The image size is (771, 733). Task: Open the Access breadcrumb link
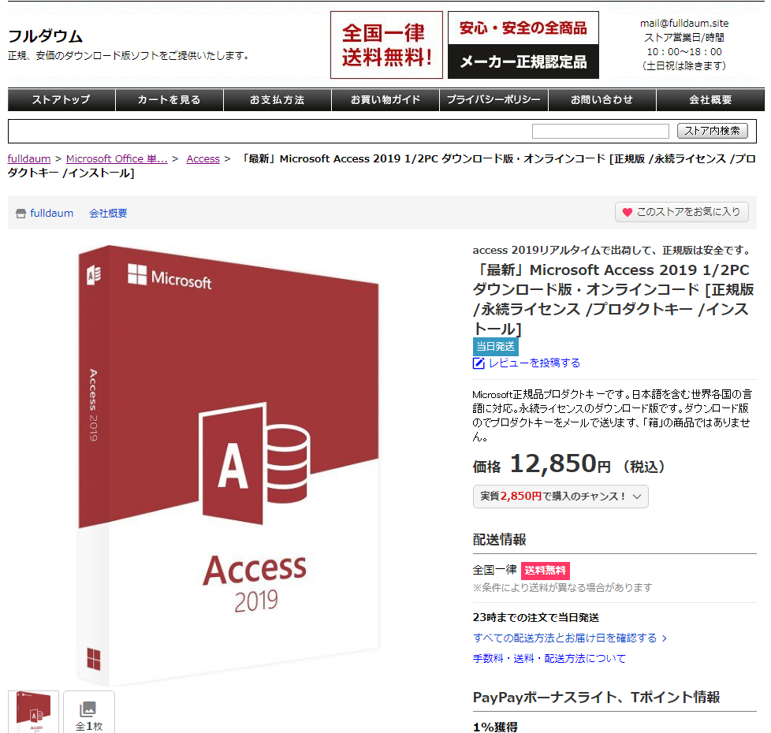(203, 158)
